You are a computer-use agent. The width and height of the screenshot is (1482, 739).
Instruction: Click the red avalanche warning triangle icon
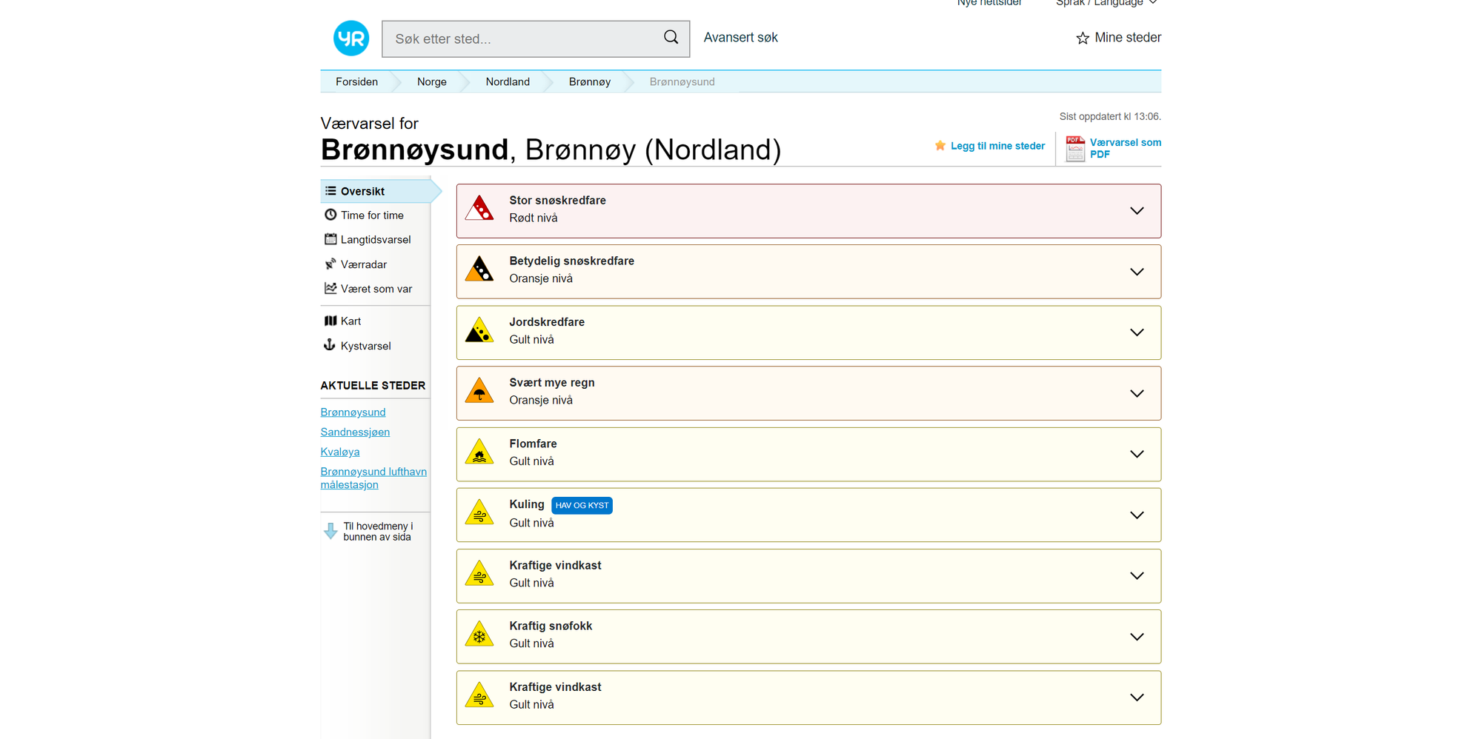point(479,209)
